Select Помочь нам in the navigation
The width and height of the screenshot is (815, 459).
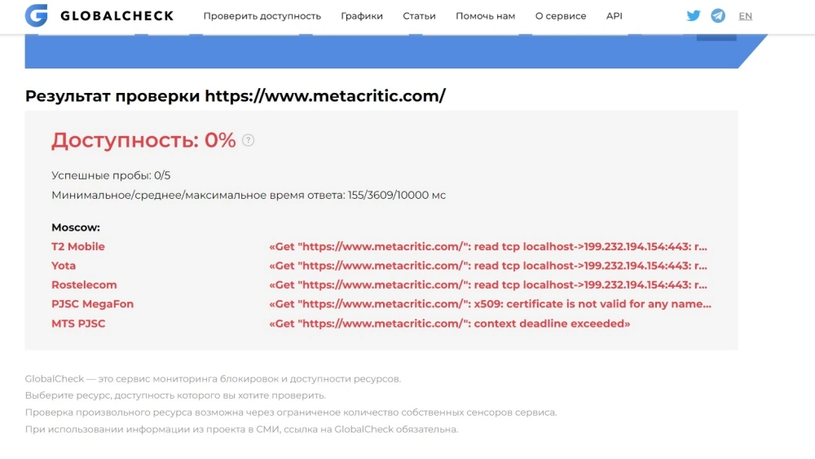pyautogui.click(x=485, y=16)
